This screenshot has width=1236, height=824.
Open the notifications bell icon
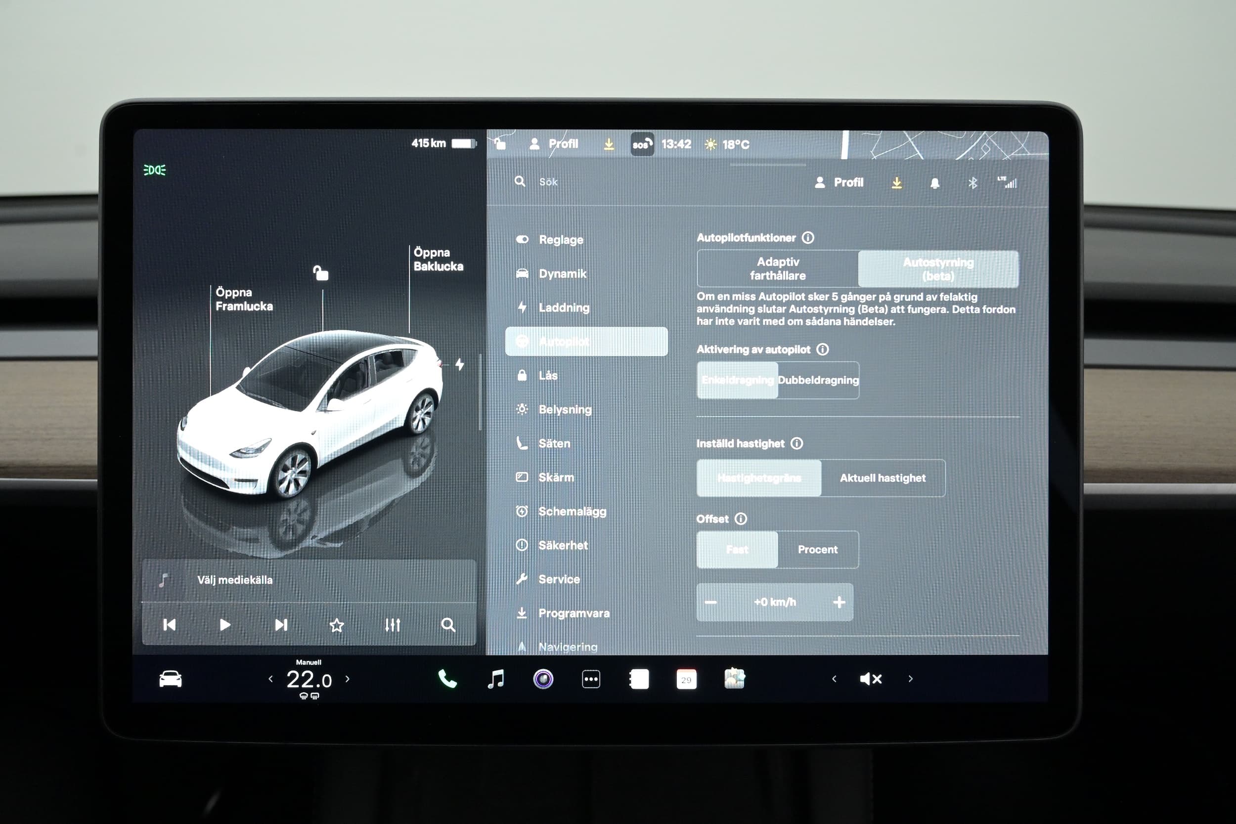tap(934, 183)
